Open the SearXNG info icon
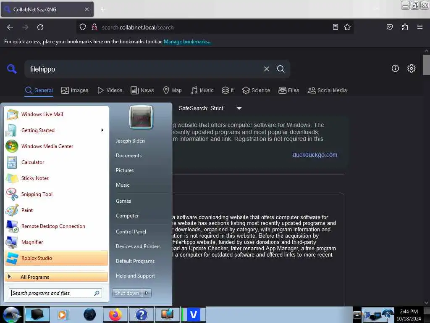The width and height of the screenshot is (430, 323). click(x=395, y=69)
